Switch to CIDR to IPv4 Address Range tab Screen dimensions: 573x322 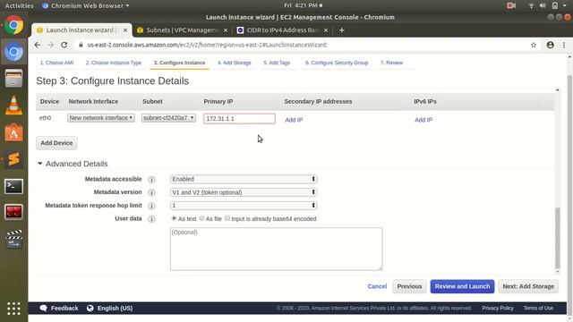point(283,30)
